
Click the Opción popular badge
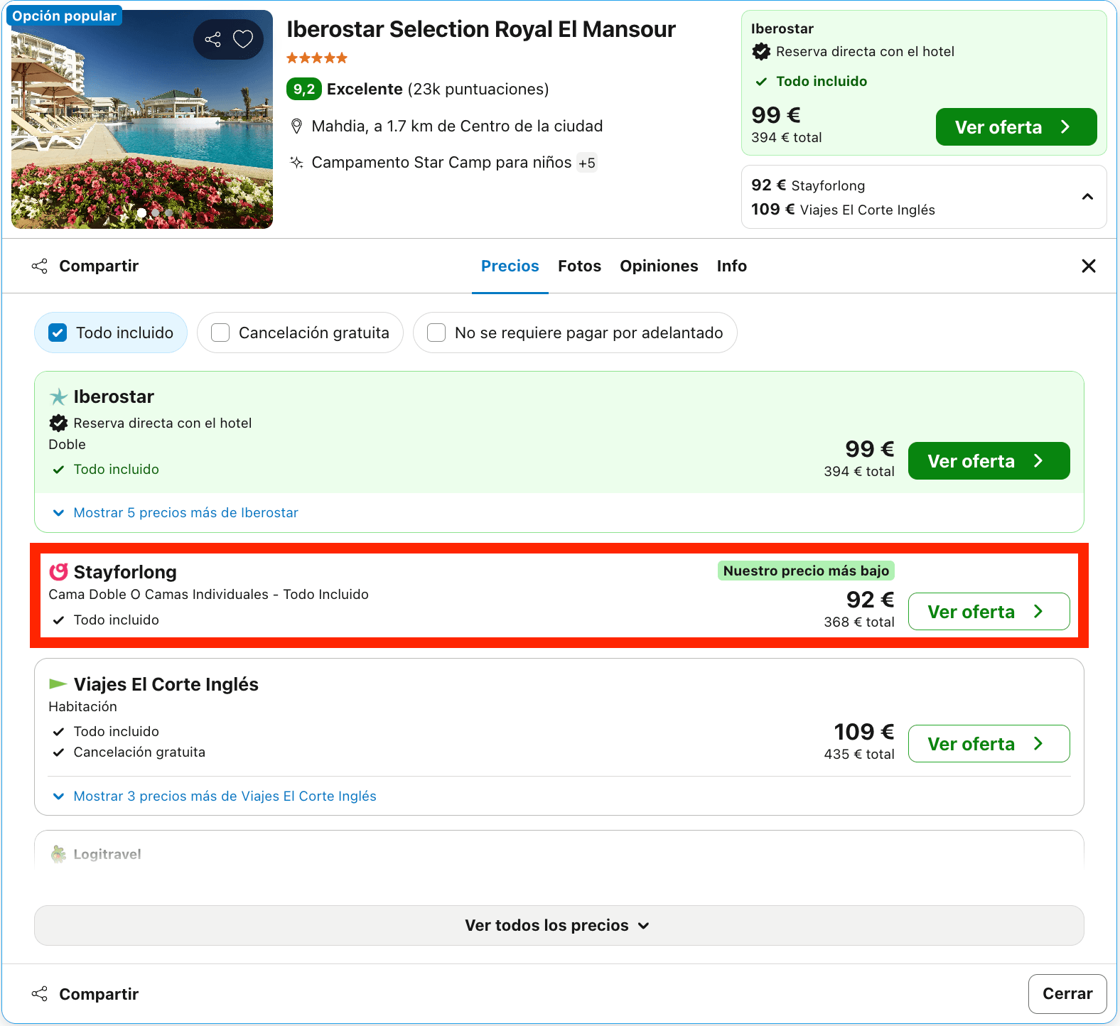(x=64, y=16)
